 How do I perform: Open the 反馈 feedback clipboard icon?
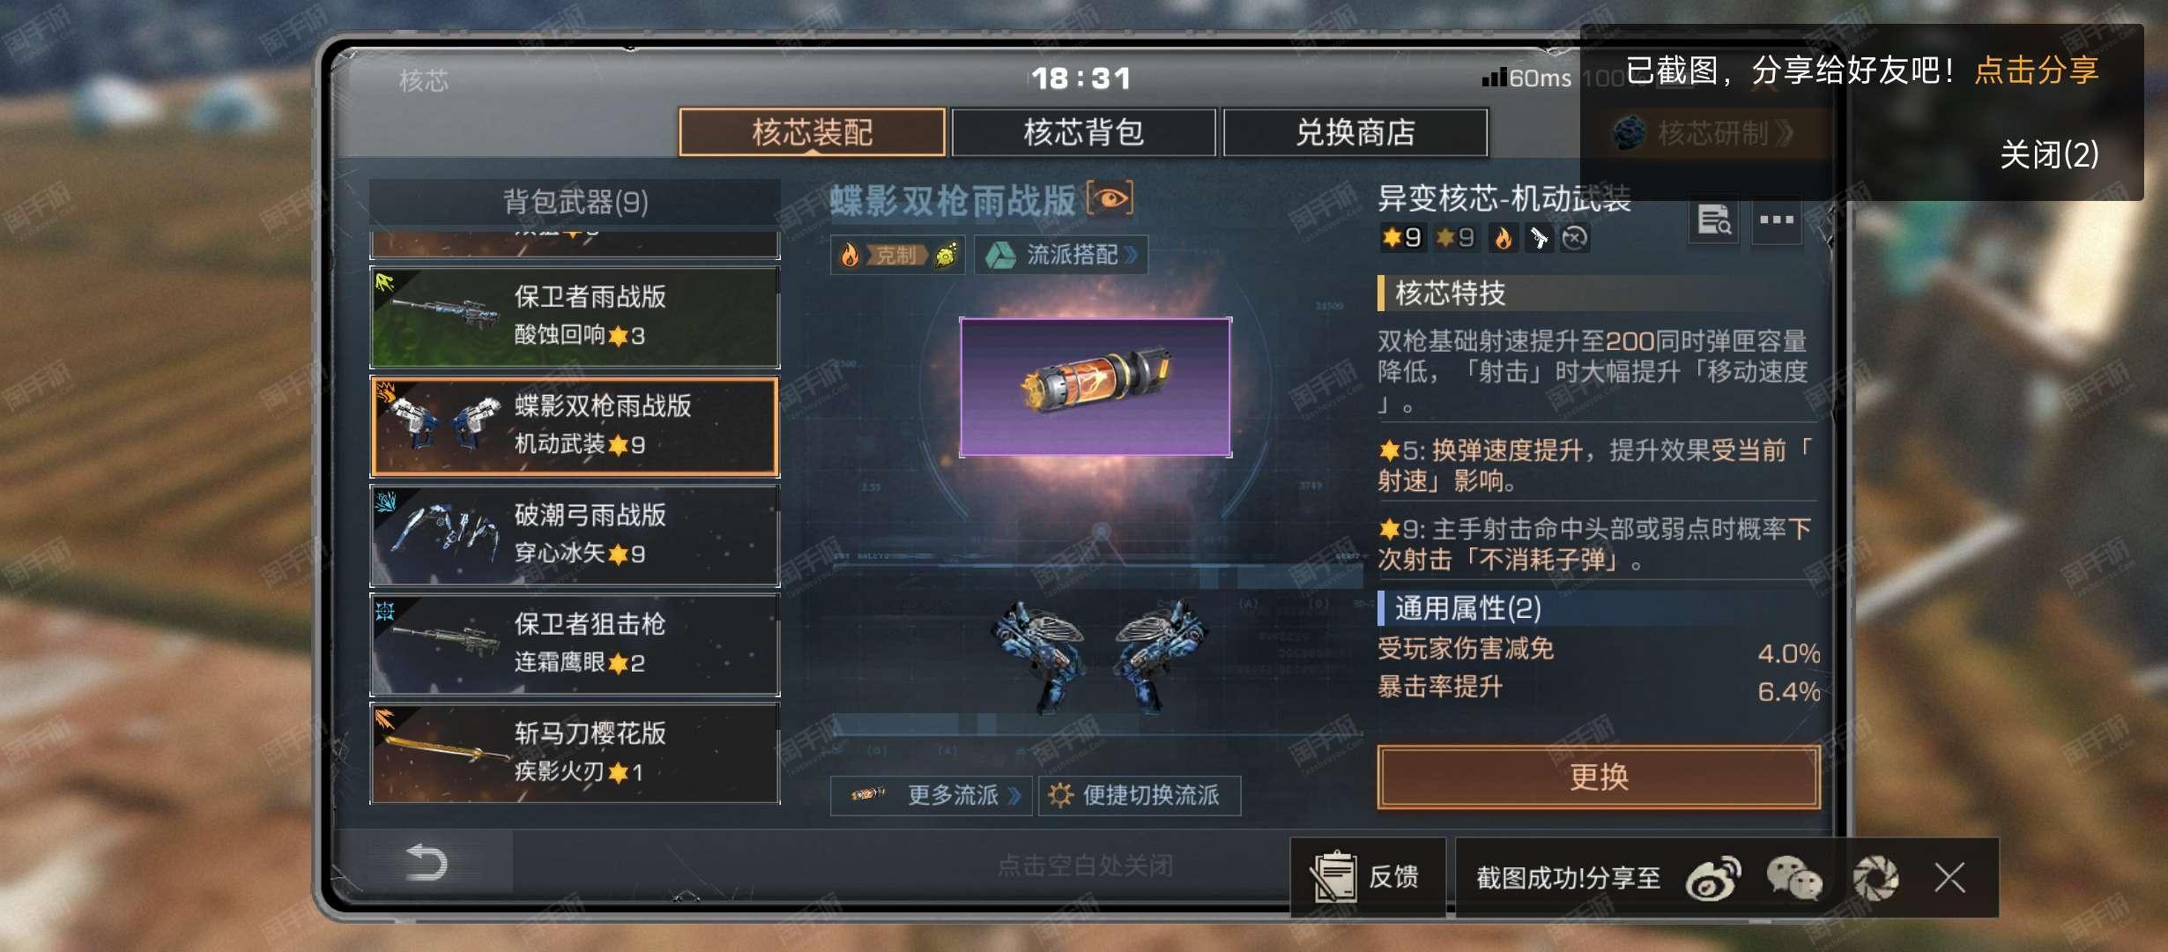click(1333, 877)
